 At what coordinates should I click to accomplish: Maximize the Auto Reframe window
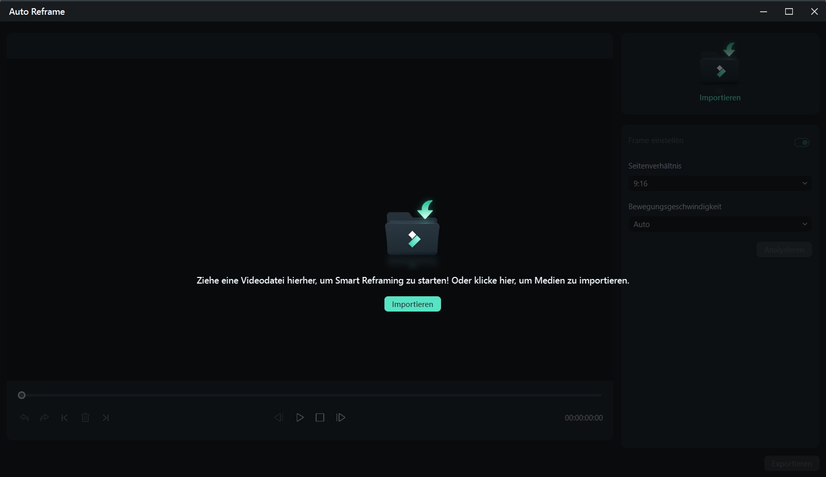[789, 11]
